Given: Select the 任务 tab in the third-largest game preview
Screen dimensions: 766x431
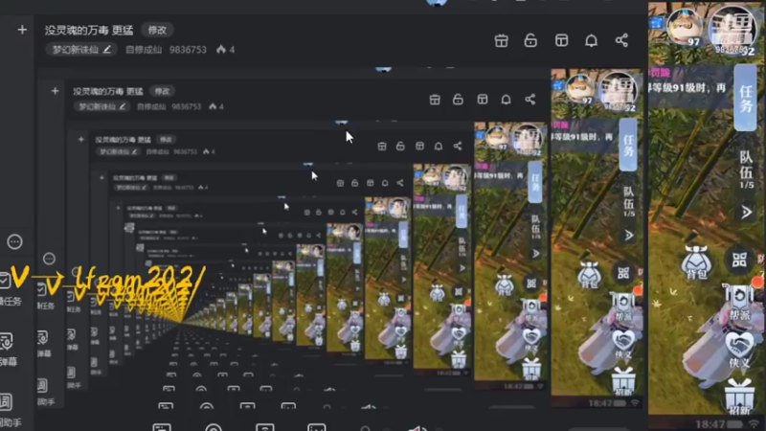Looking at the screenshot, I should click(535, 182).
